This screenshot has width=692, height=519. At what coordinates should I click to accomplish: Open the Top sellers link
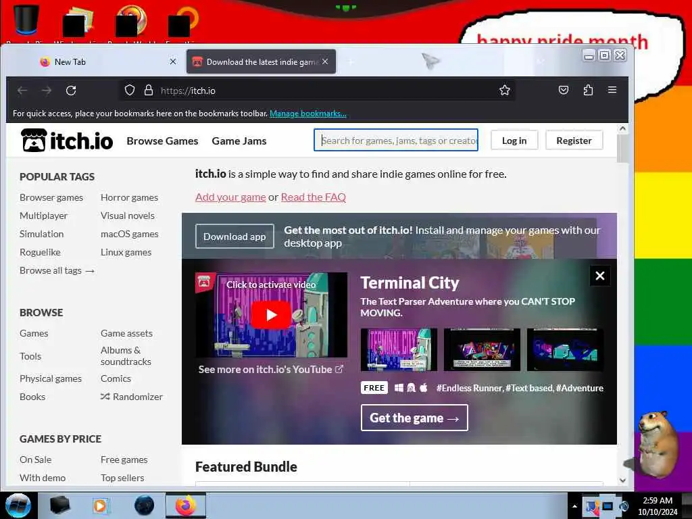[122, 478]
